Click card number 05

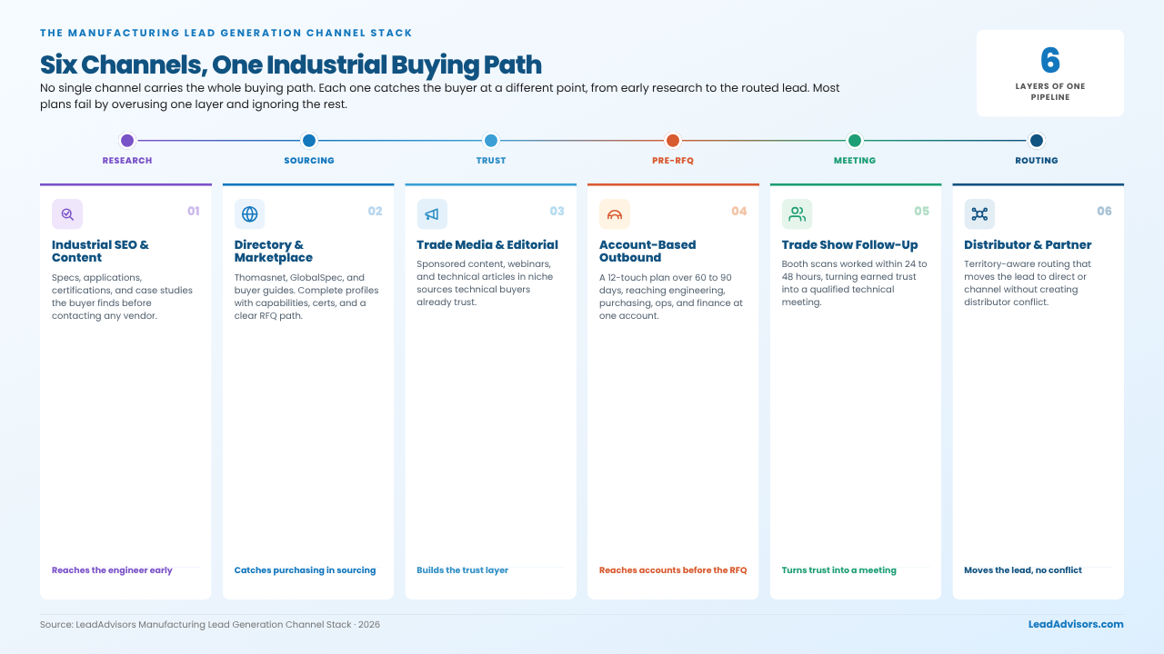[x=922, y=211]
